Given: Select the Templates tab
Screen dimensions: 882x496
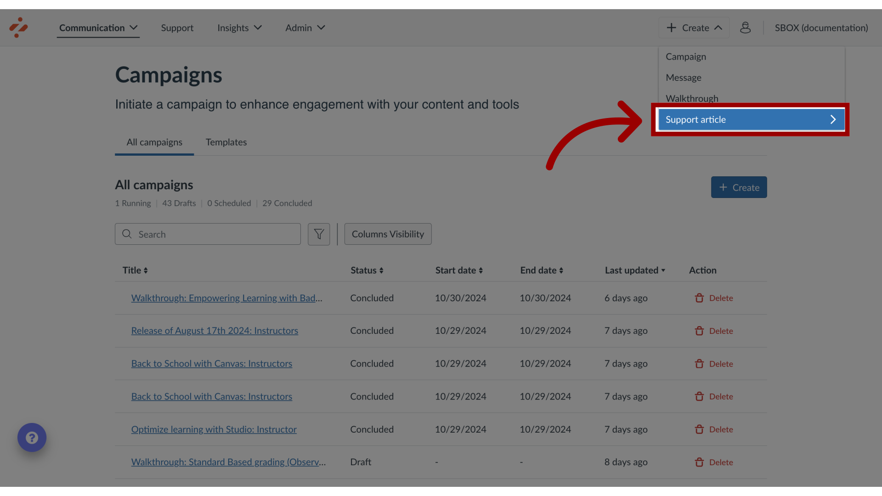Looking at the screenshot, I should click(x=226, y=142).
